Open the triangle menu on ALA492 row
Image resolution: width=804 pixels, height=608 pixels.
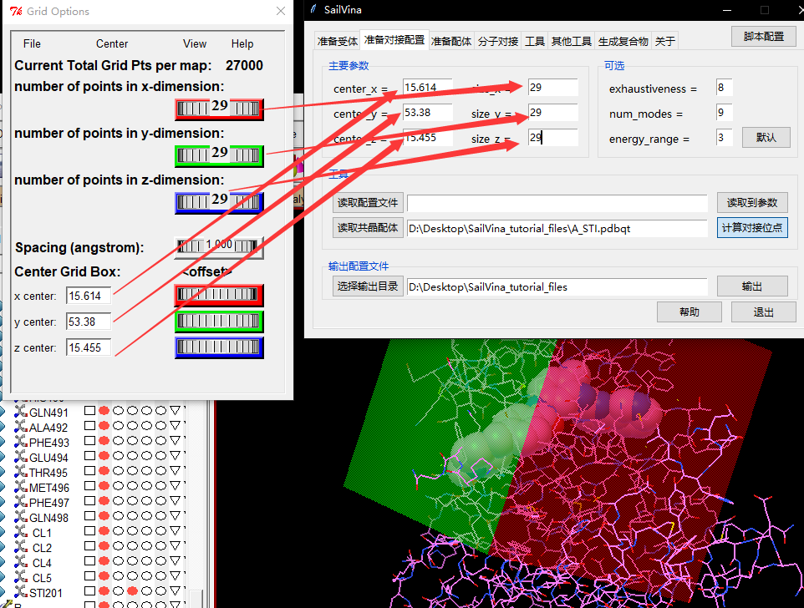pos(176,426)
